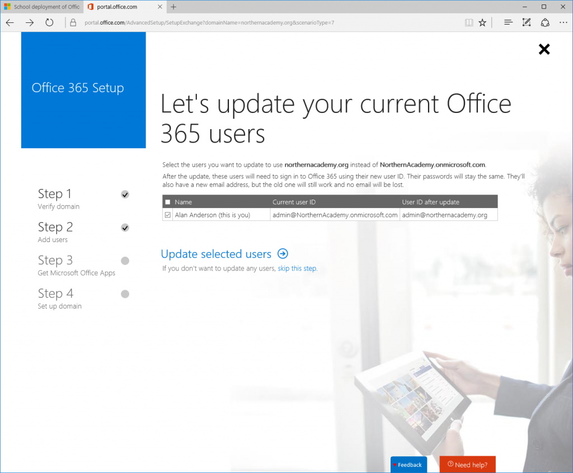Click Update selected users link
This screenshot has width=573, height=473.
(217, 254)
